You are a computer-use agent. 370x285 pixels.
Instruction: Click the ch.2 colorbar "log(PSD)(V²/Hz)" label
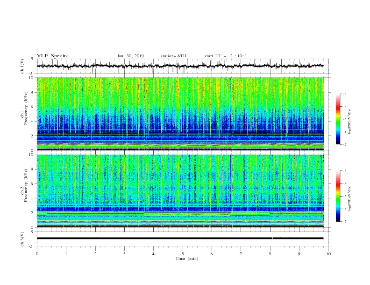tap(349, 198)
